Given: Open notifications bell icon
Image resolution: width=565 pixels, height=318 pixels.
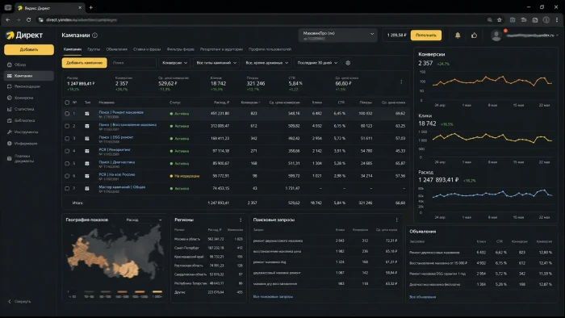Looking at the screenshot, I should click(x=458, y=35).
